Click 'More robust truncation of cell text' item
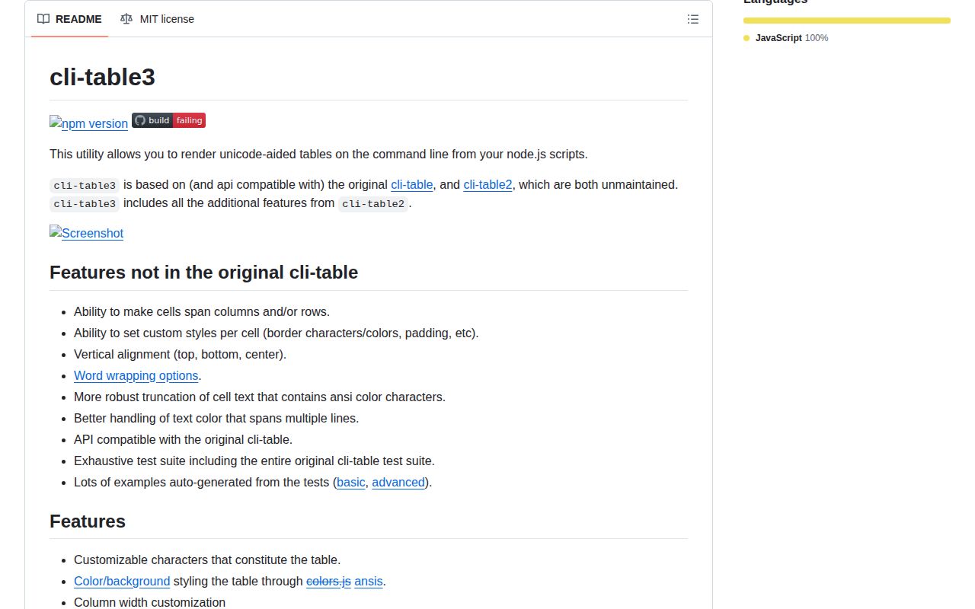The height and width of the screenshot is (609, 975). pos(260,397)
